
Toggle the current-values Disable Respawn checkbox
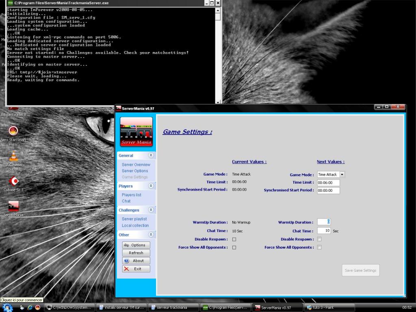234,239
